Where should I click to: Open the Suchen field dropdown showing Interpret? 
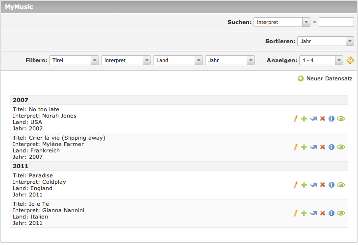(x=282, y=22)
